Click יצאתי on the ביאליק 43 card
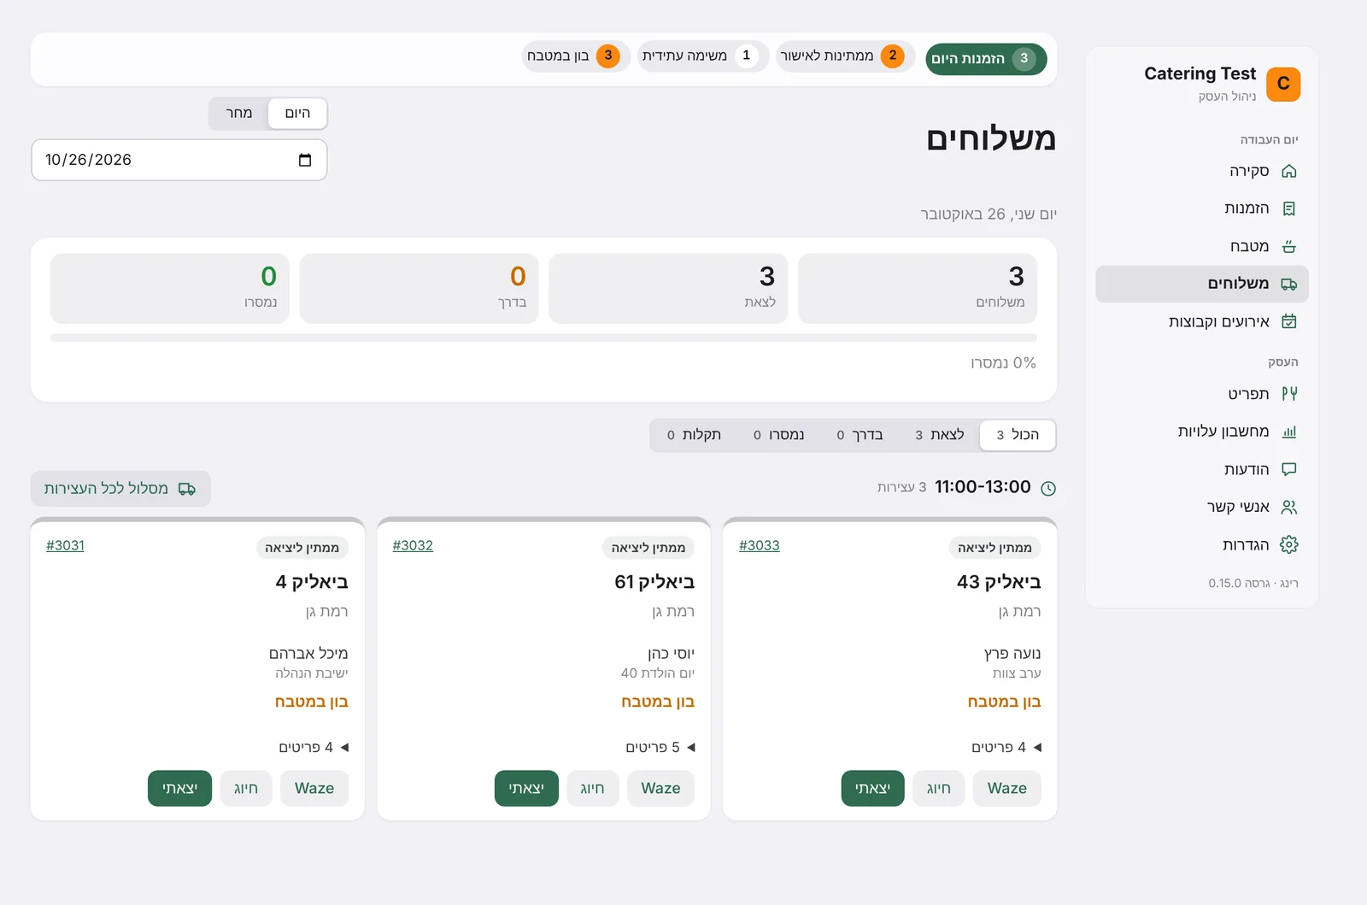 click(x=872, y=788)
